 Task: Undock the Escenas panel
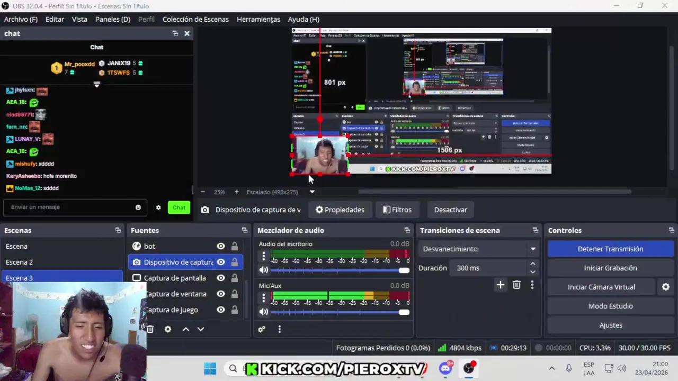click(x=118, y=230)
